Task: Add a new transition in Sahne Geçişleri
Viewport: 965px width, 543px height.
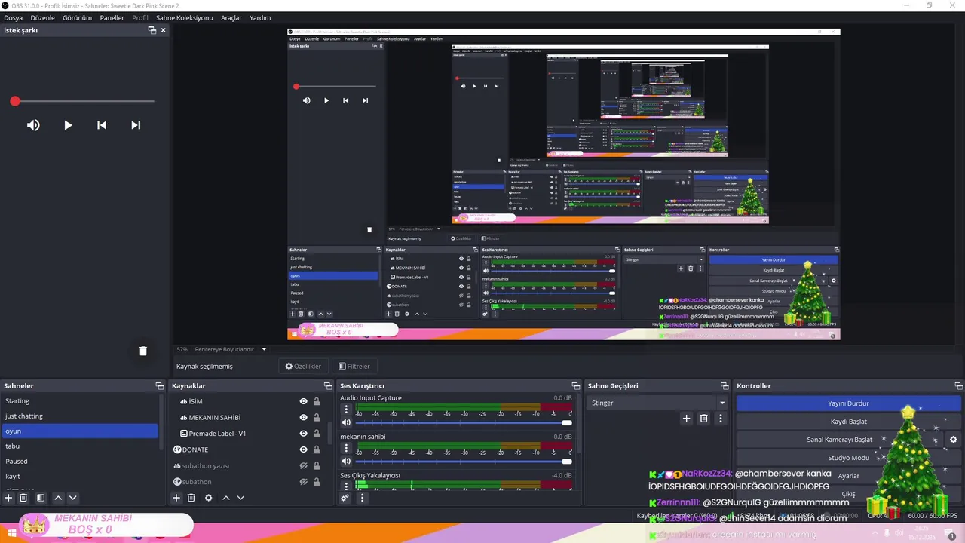Action: [x=686, y=419]
